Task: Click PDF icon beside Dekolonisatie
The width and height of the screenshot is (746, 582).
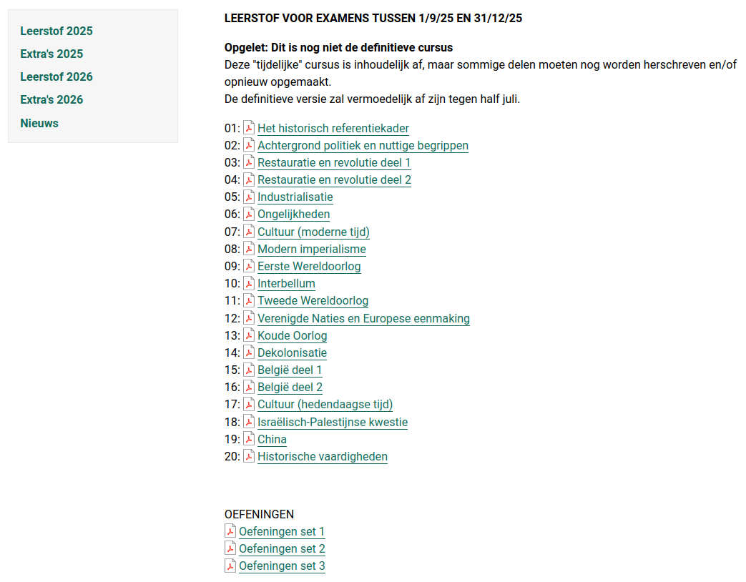Action: click(249, 351)
